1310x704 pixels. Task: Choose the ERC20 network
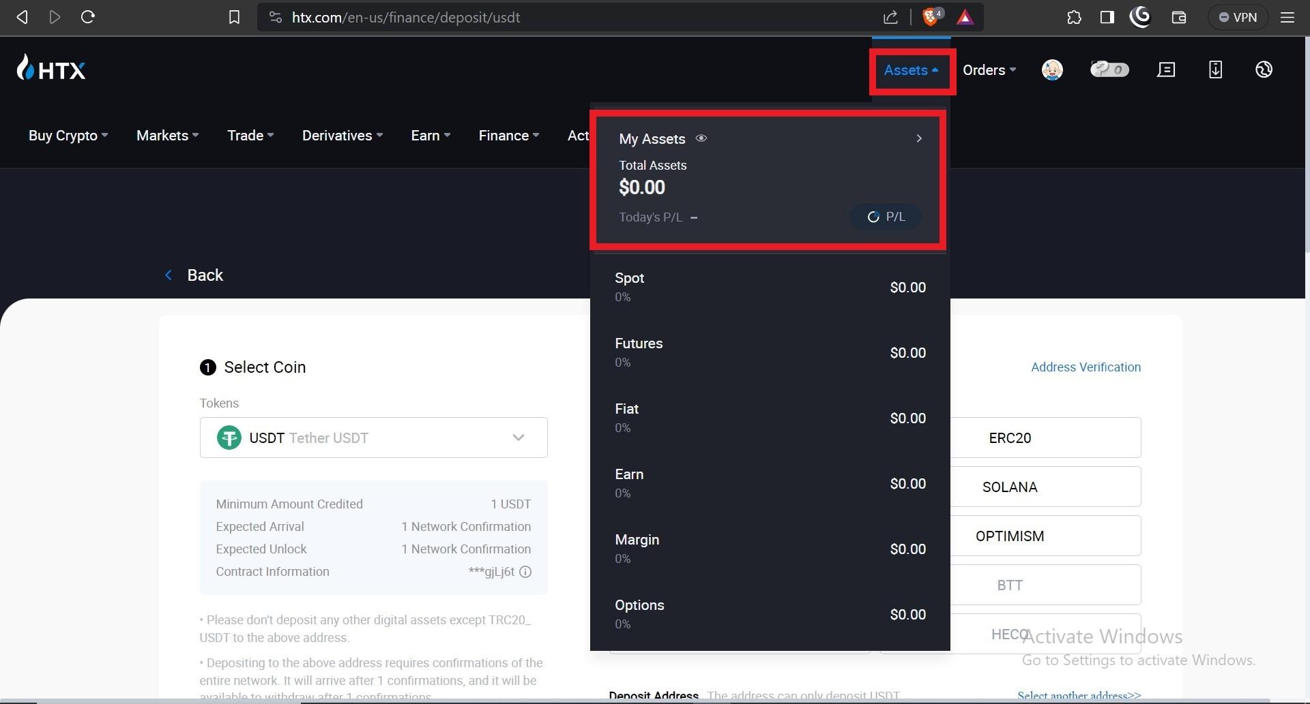point(1010,438)
